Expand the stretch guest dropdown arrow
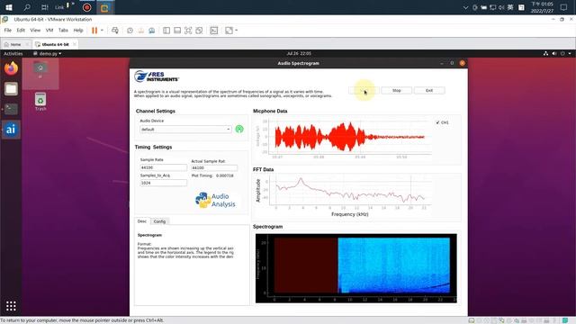Viewport: 576px width, 324px height. (x=236, y=31)
